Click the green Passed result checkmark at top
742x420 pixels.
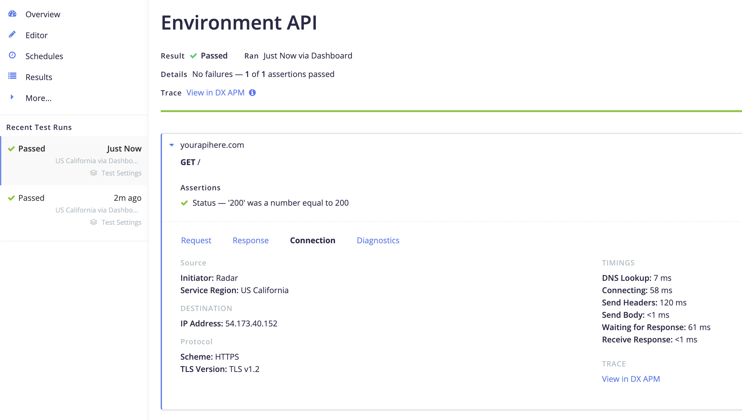(x=193, y=56)
